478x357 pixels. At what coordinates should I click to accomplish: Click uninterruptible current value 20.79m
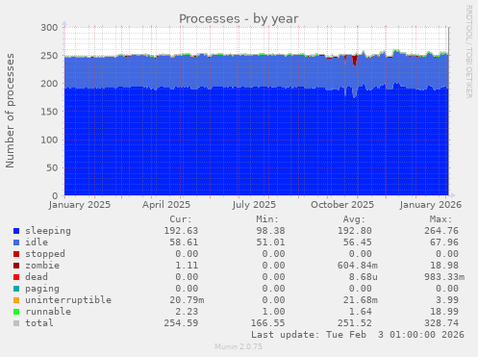point(187,300)
